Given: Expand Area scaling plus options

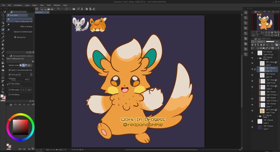Looking at the screenshot, I should 8,85.
